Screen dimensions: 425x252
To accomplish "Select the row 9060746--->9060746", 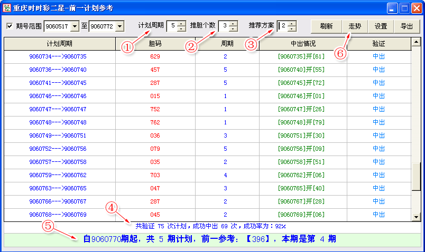I will point(208,96).
